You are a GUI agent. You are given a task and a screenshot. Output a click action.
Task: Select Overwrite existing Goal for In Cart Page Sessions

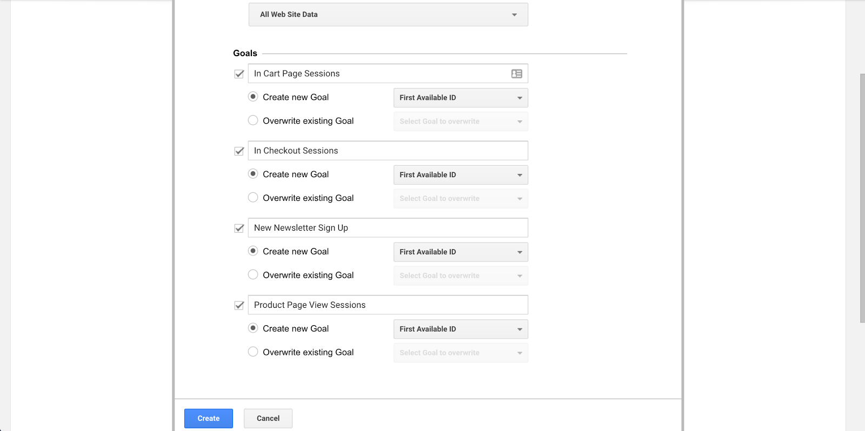253,120
